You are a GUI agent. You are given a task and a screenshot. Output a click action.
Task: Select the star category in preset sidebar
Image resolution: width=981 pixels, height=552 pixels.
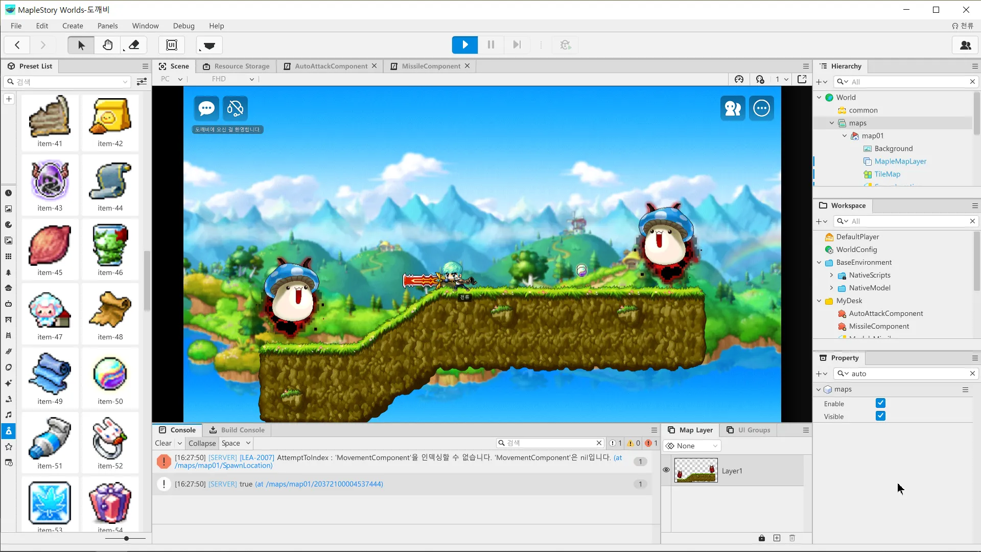[9, 447]
